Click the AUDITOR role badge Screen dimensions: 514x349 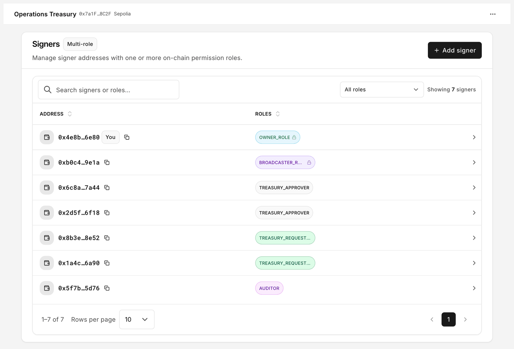coord(269,288)
